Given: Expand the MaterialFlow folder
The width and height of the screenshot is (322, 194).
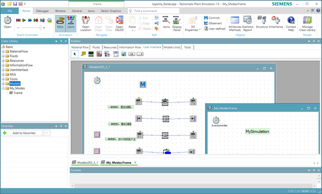Looking at the screenshot, I should click(3, 51).
